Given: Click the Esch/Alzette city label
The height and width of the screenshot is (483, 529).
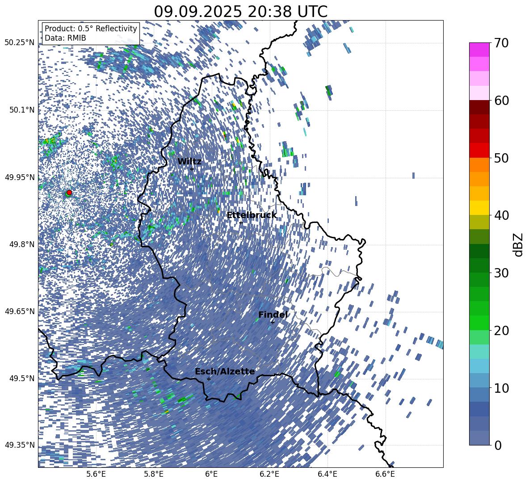Looking at the screenshot, I should click(225, 371).
